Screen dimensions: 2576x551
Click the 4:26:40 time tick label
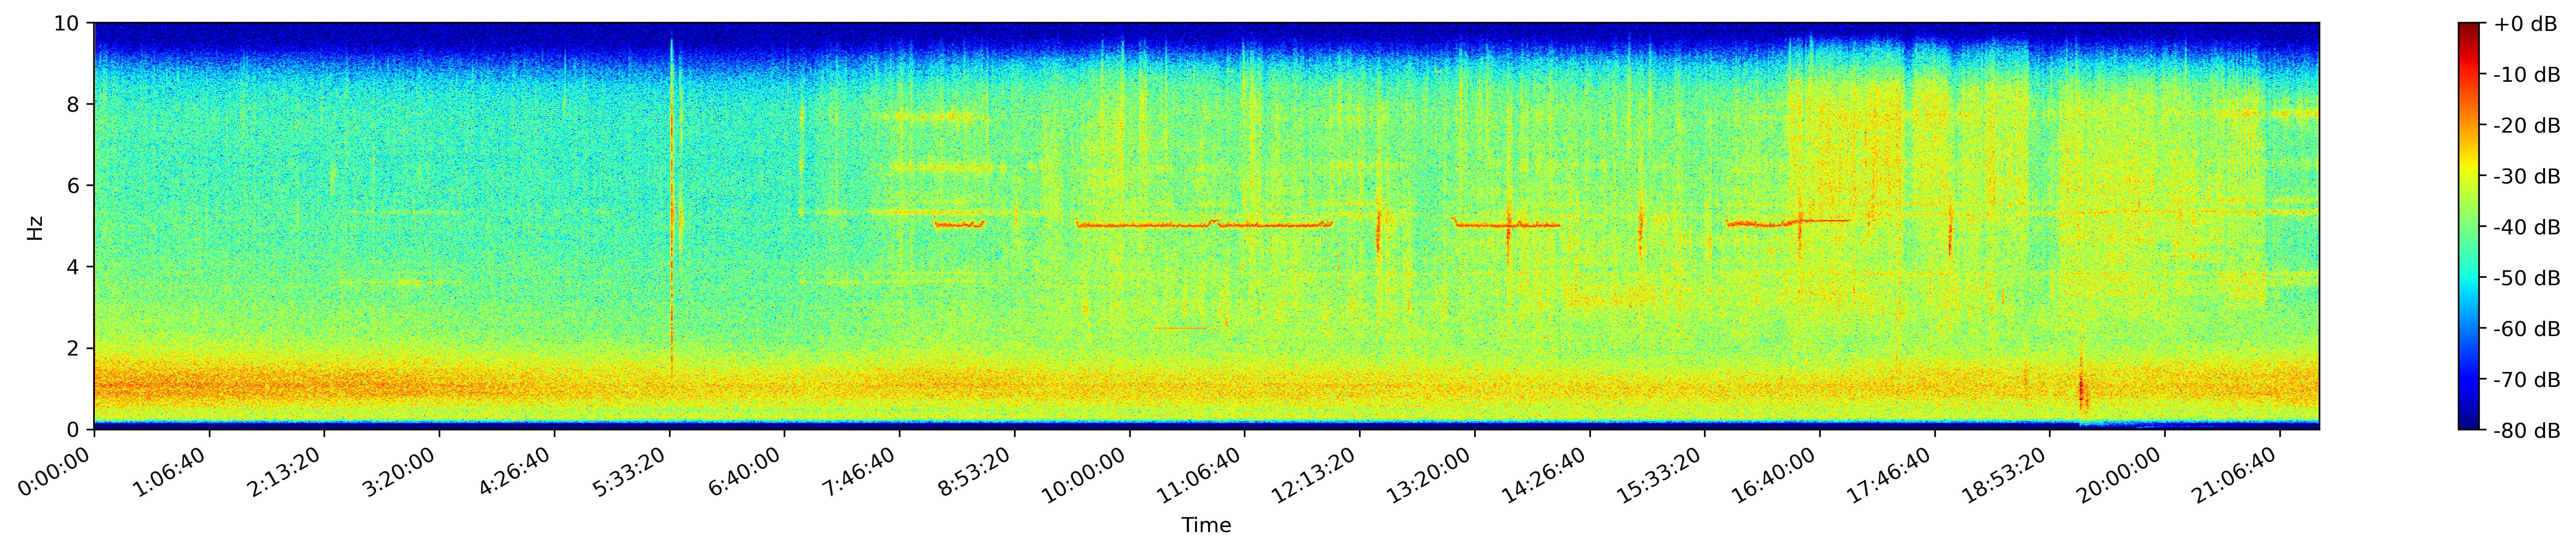(517, 471)
